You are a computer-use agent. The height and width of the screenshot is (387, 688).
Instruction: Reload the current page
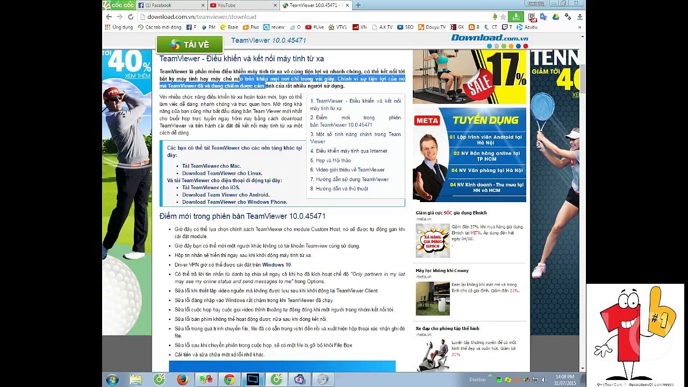pos(130,17)
